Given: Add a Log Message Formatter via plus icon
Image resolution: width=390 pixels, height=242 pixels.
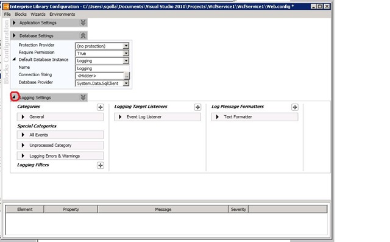Looking at the screenshot, I should point(295,107).
